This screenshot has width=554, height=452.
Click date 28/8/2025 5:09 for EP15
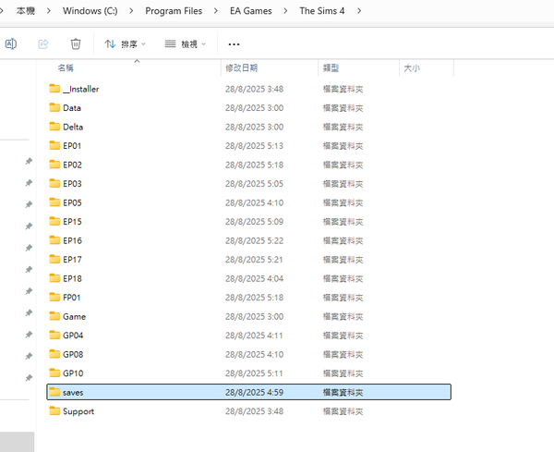(x=255, y=222)
